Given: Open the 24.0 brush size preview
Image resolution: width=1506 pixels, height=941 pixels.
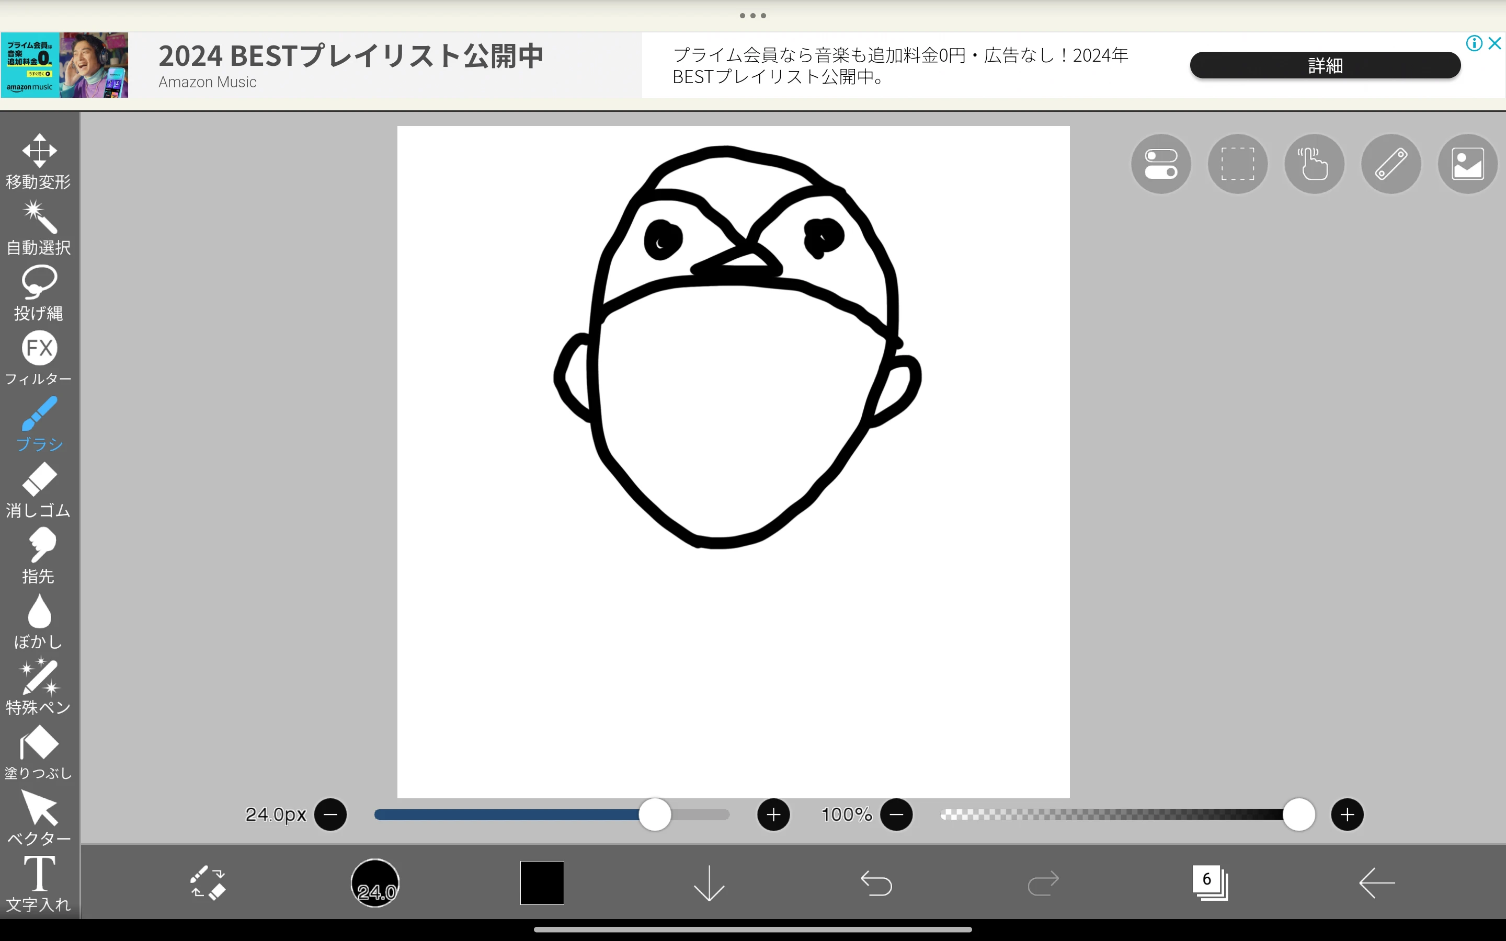Looking at the screenshot, I should (374, 882).
